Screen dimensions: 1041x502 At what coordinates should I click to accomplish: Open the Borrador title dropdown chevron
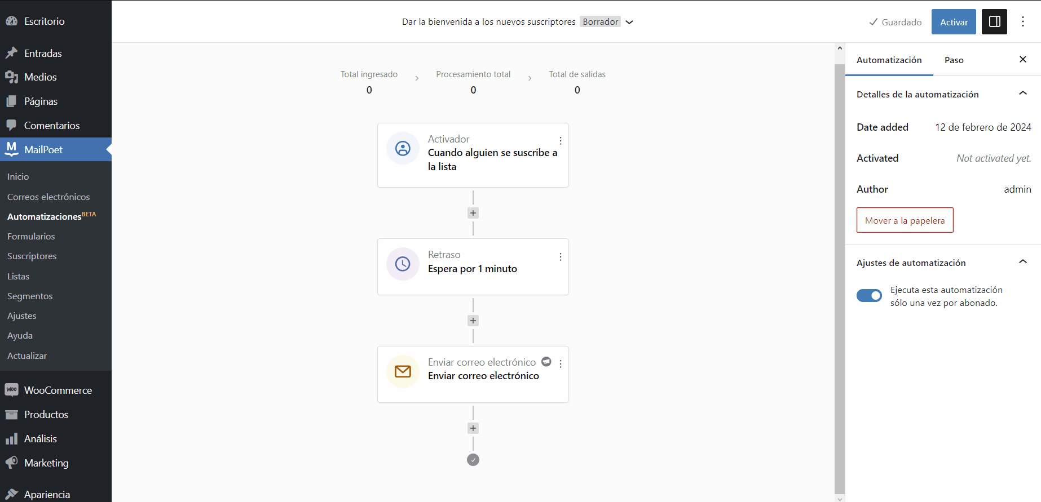pos(630,22)
